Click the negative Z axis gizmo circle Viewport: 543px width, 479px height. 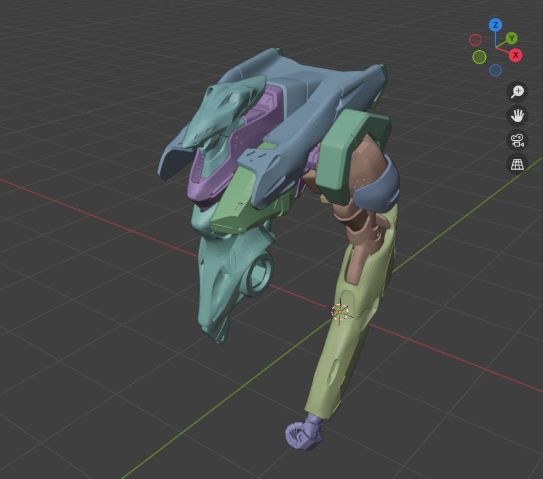click(496, 71)
